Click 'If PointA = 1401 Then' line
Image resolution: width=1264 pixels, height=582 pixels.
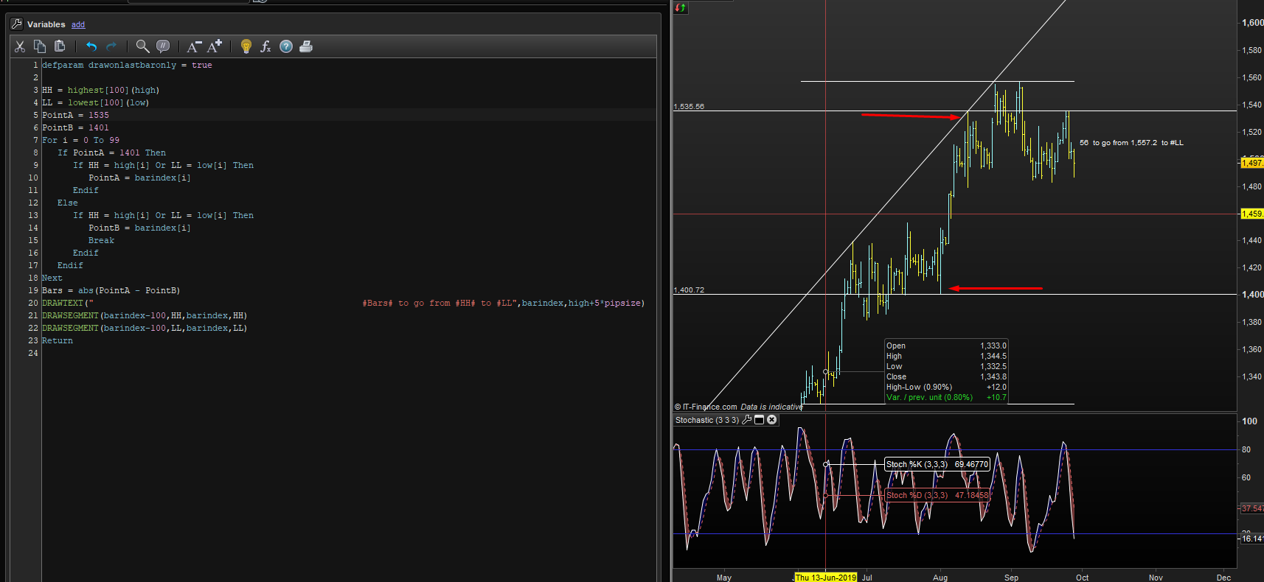111,152
